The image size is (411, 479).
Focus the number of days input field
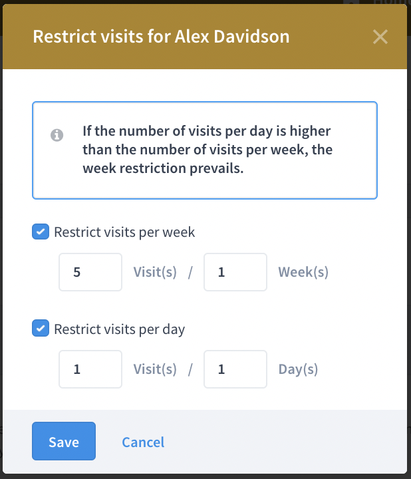pyautogui.click(x=235, y=369)
